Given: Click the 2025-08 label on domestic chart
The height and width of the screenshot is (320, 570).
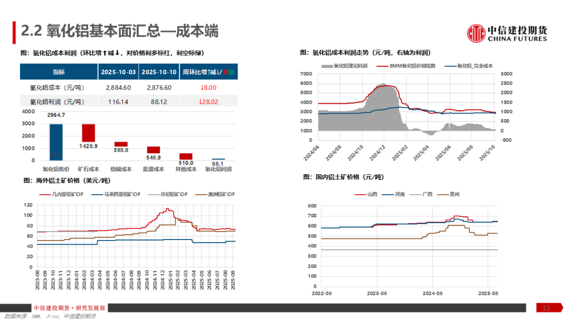Looking at the screenshot, I should click(x=488, y=293).
